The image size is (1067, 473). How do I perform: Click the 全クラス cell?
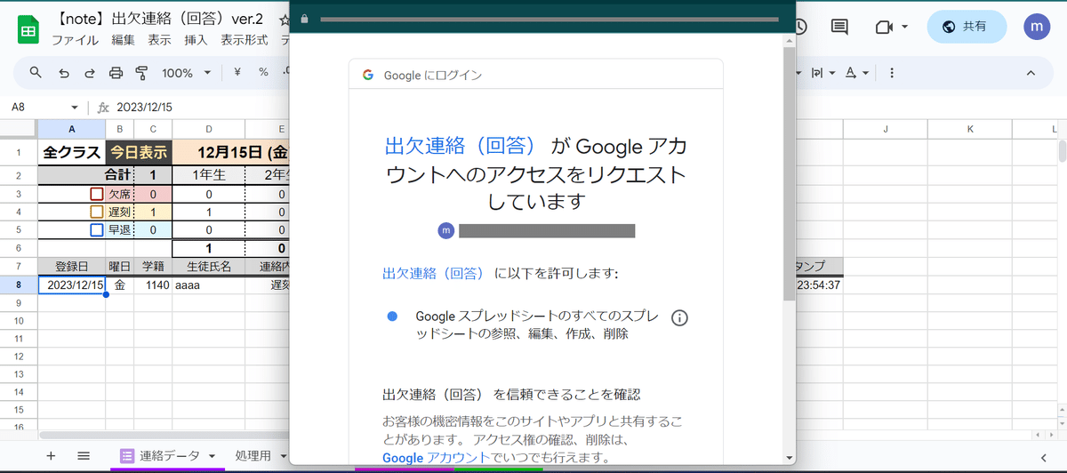coord(71,152)
